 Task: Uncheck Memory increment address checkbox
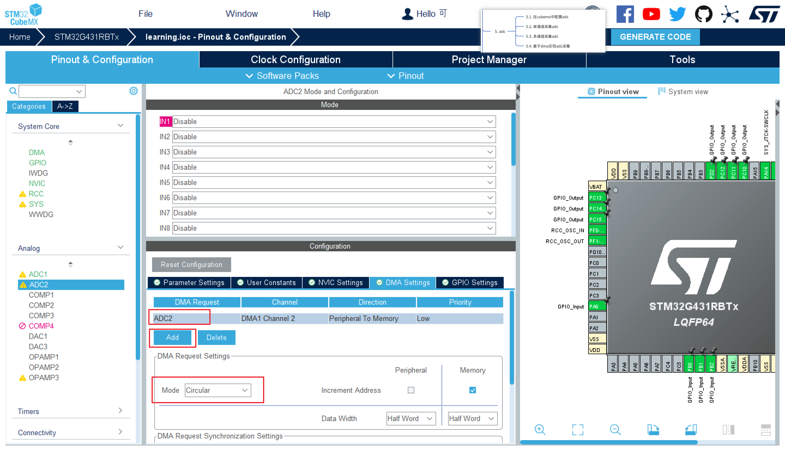click(472, 390)
